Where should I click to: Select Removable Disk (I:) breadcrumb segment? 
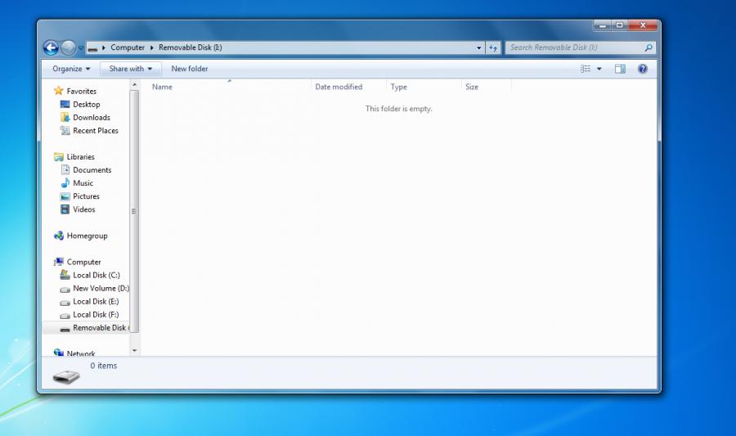pos(190,47)
